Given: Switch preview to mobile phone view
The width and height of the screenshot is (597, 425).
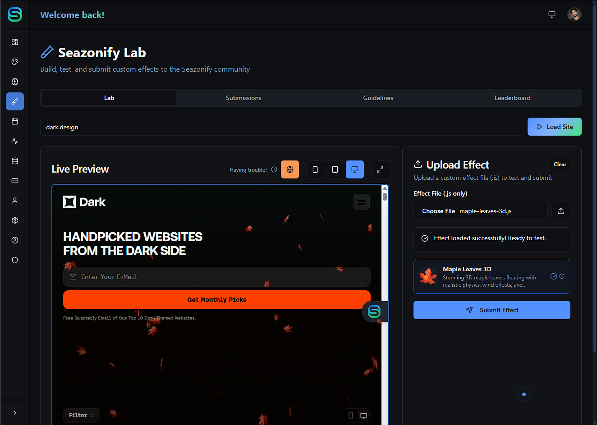Looking at the screenshot, I should click(x=315, y=169).
